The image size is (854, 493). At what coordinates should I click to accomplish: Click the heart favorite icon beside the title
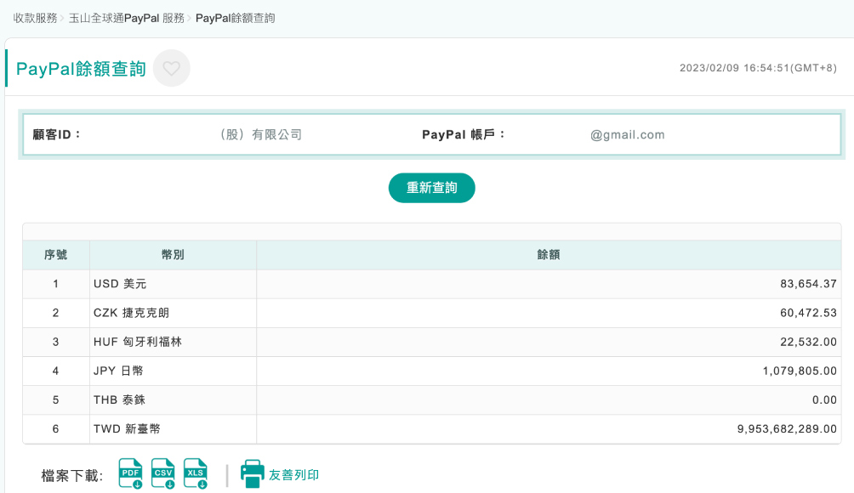click(x=172, y=69)
